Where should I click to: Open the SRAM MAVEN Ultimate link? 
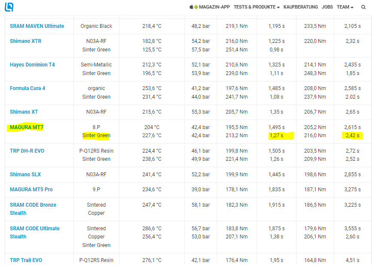click(x=37, y=26)
